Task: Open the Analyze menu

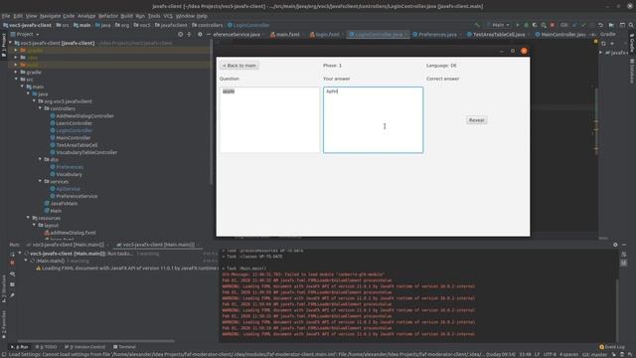Action: click(86, 16)
